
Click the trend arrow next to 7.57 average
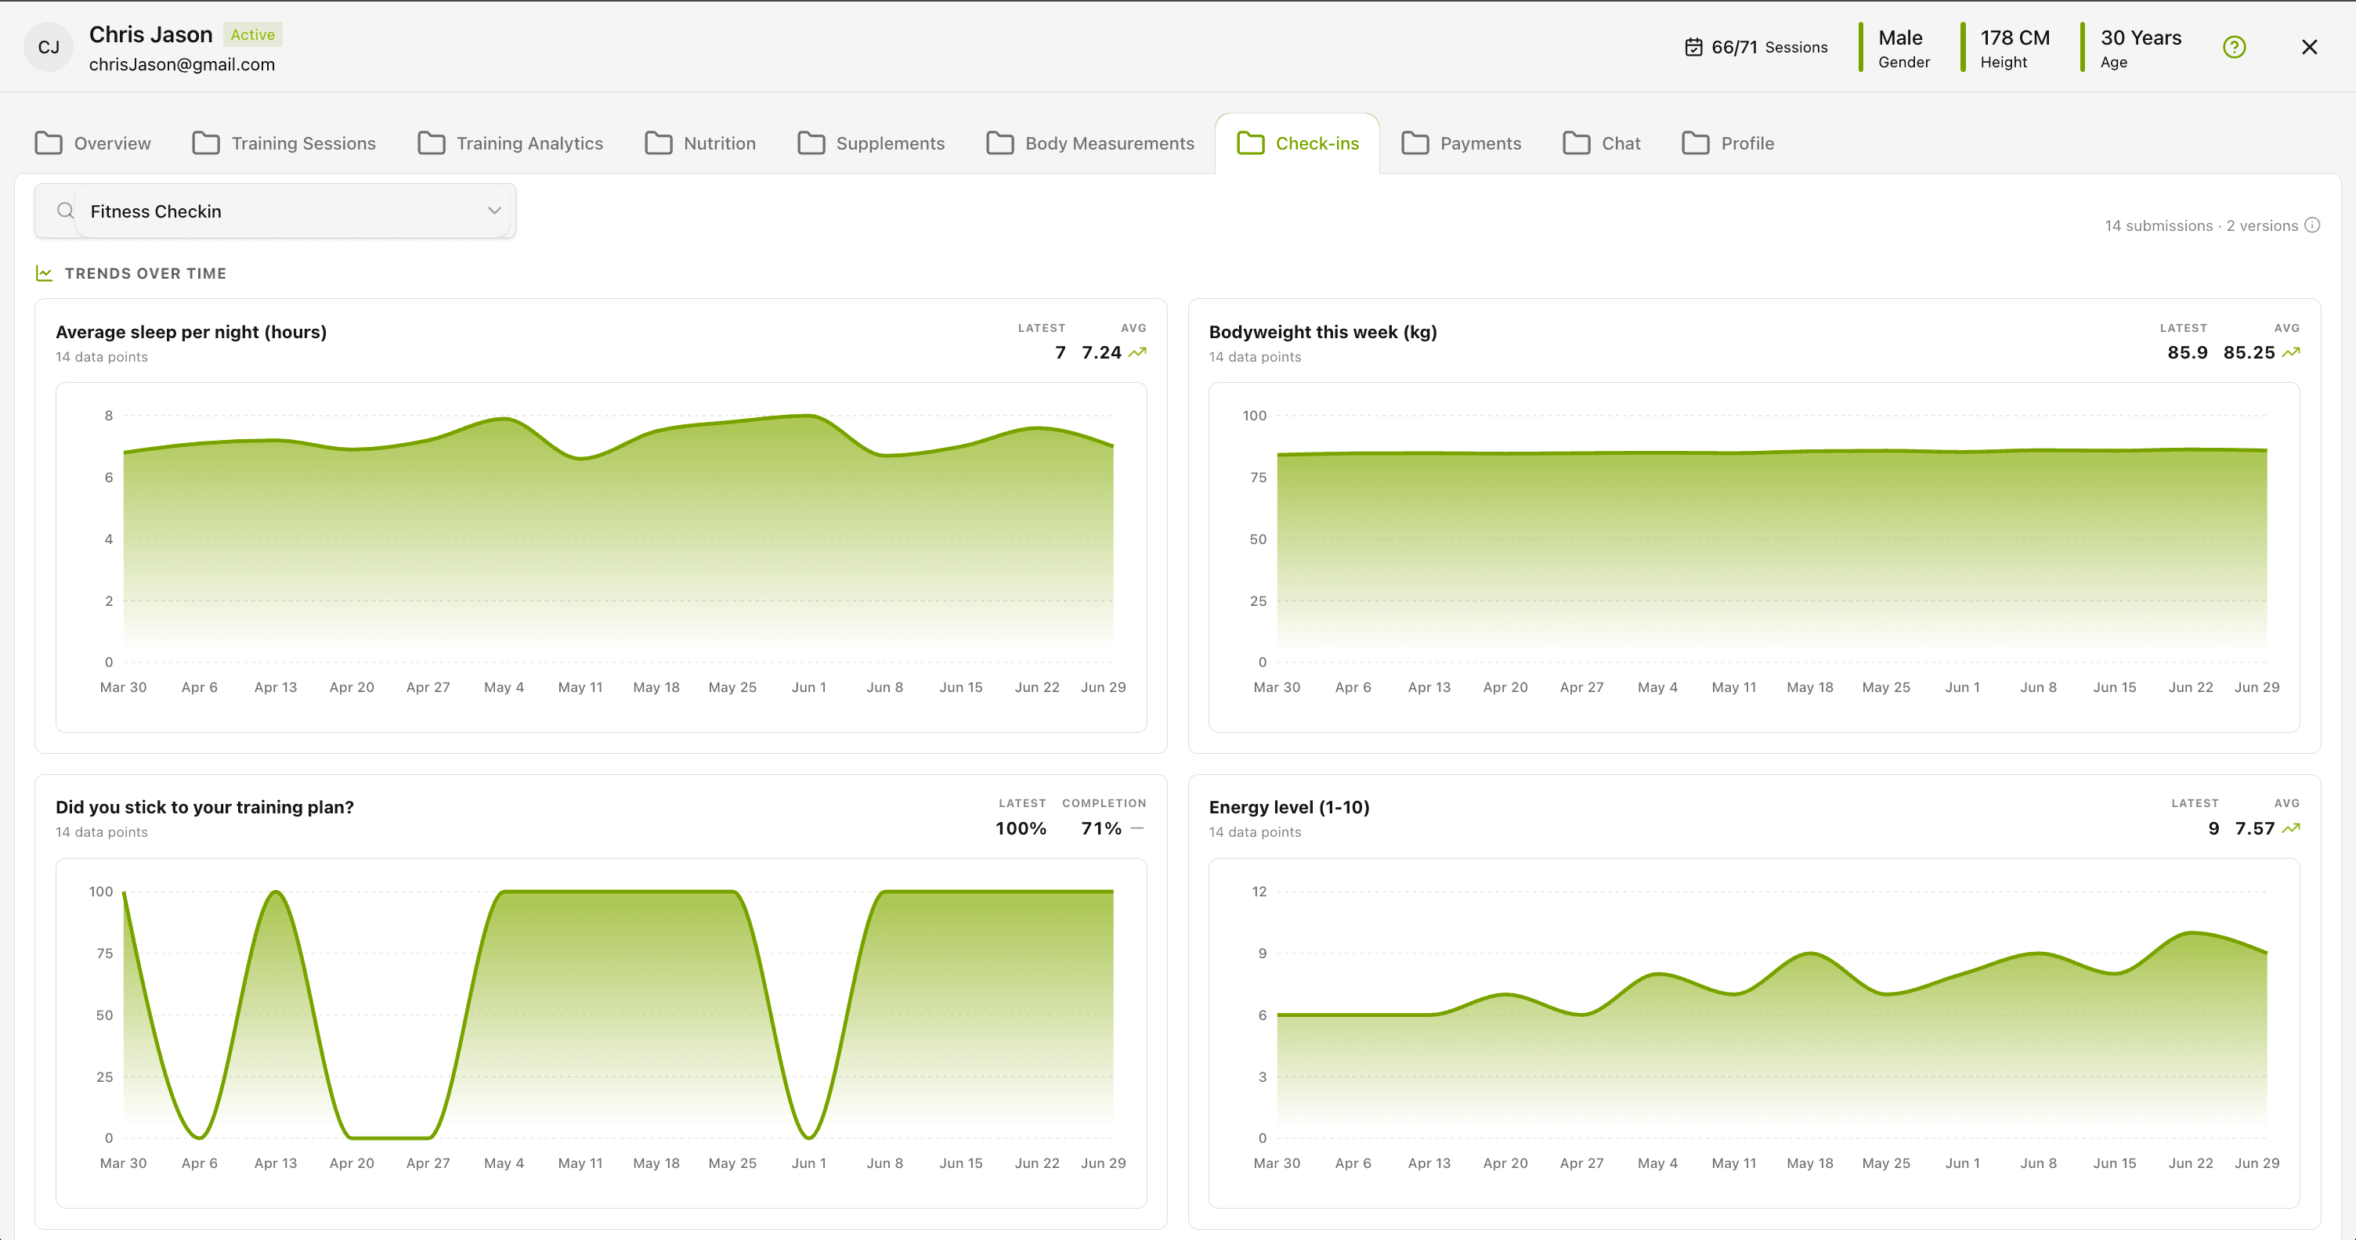pyautogui.click(x=2290, y=829)
